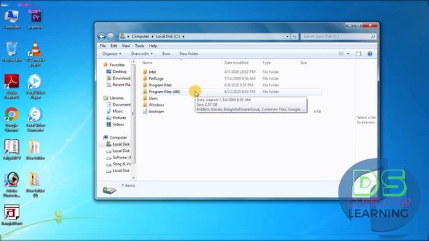Toggle the preview pane button
Screen dimensions: 429x241
(x=359, y=54)
